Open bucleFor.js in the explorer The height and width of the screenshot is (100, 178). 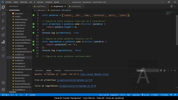point(19,72)
